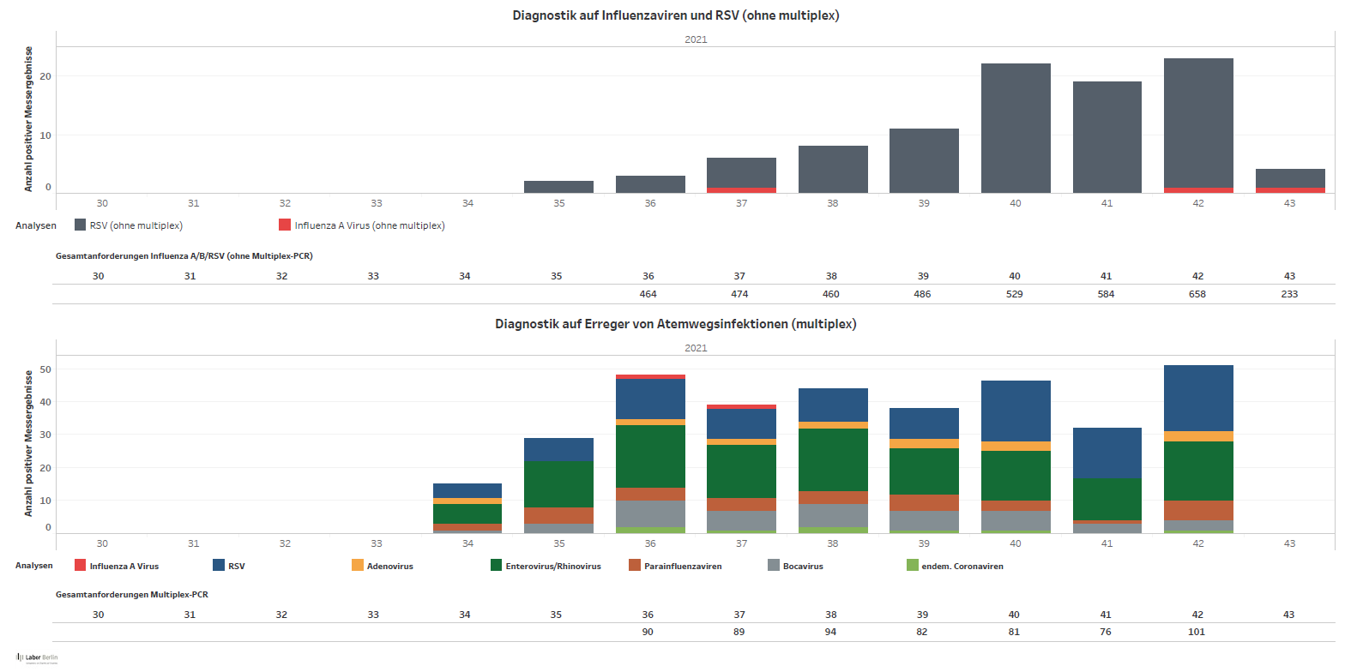
Task: Select the blue RSV swatch in multiplex legend
Action: tap(219, 566)
